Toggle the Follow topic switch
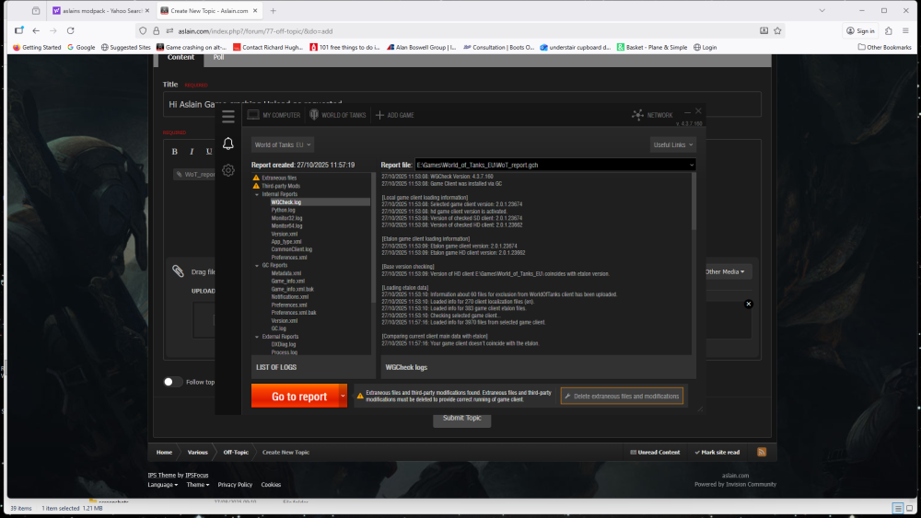This screenshot has width=921, height=518. point(172,382)
